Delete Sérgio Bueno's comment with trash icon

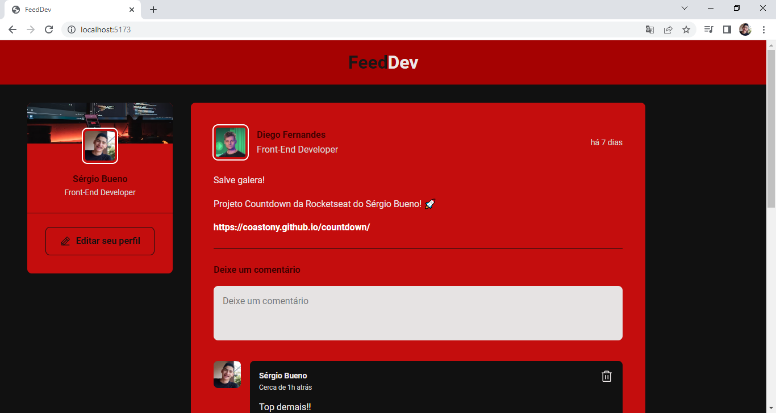[x=607, y=376]
